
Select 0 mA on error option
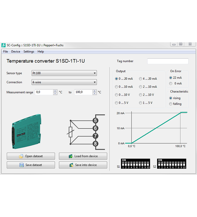coord(171,83)
